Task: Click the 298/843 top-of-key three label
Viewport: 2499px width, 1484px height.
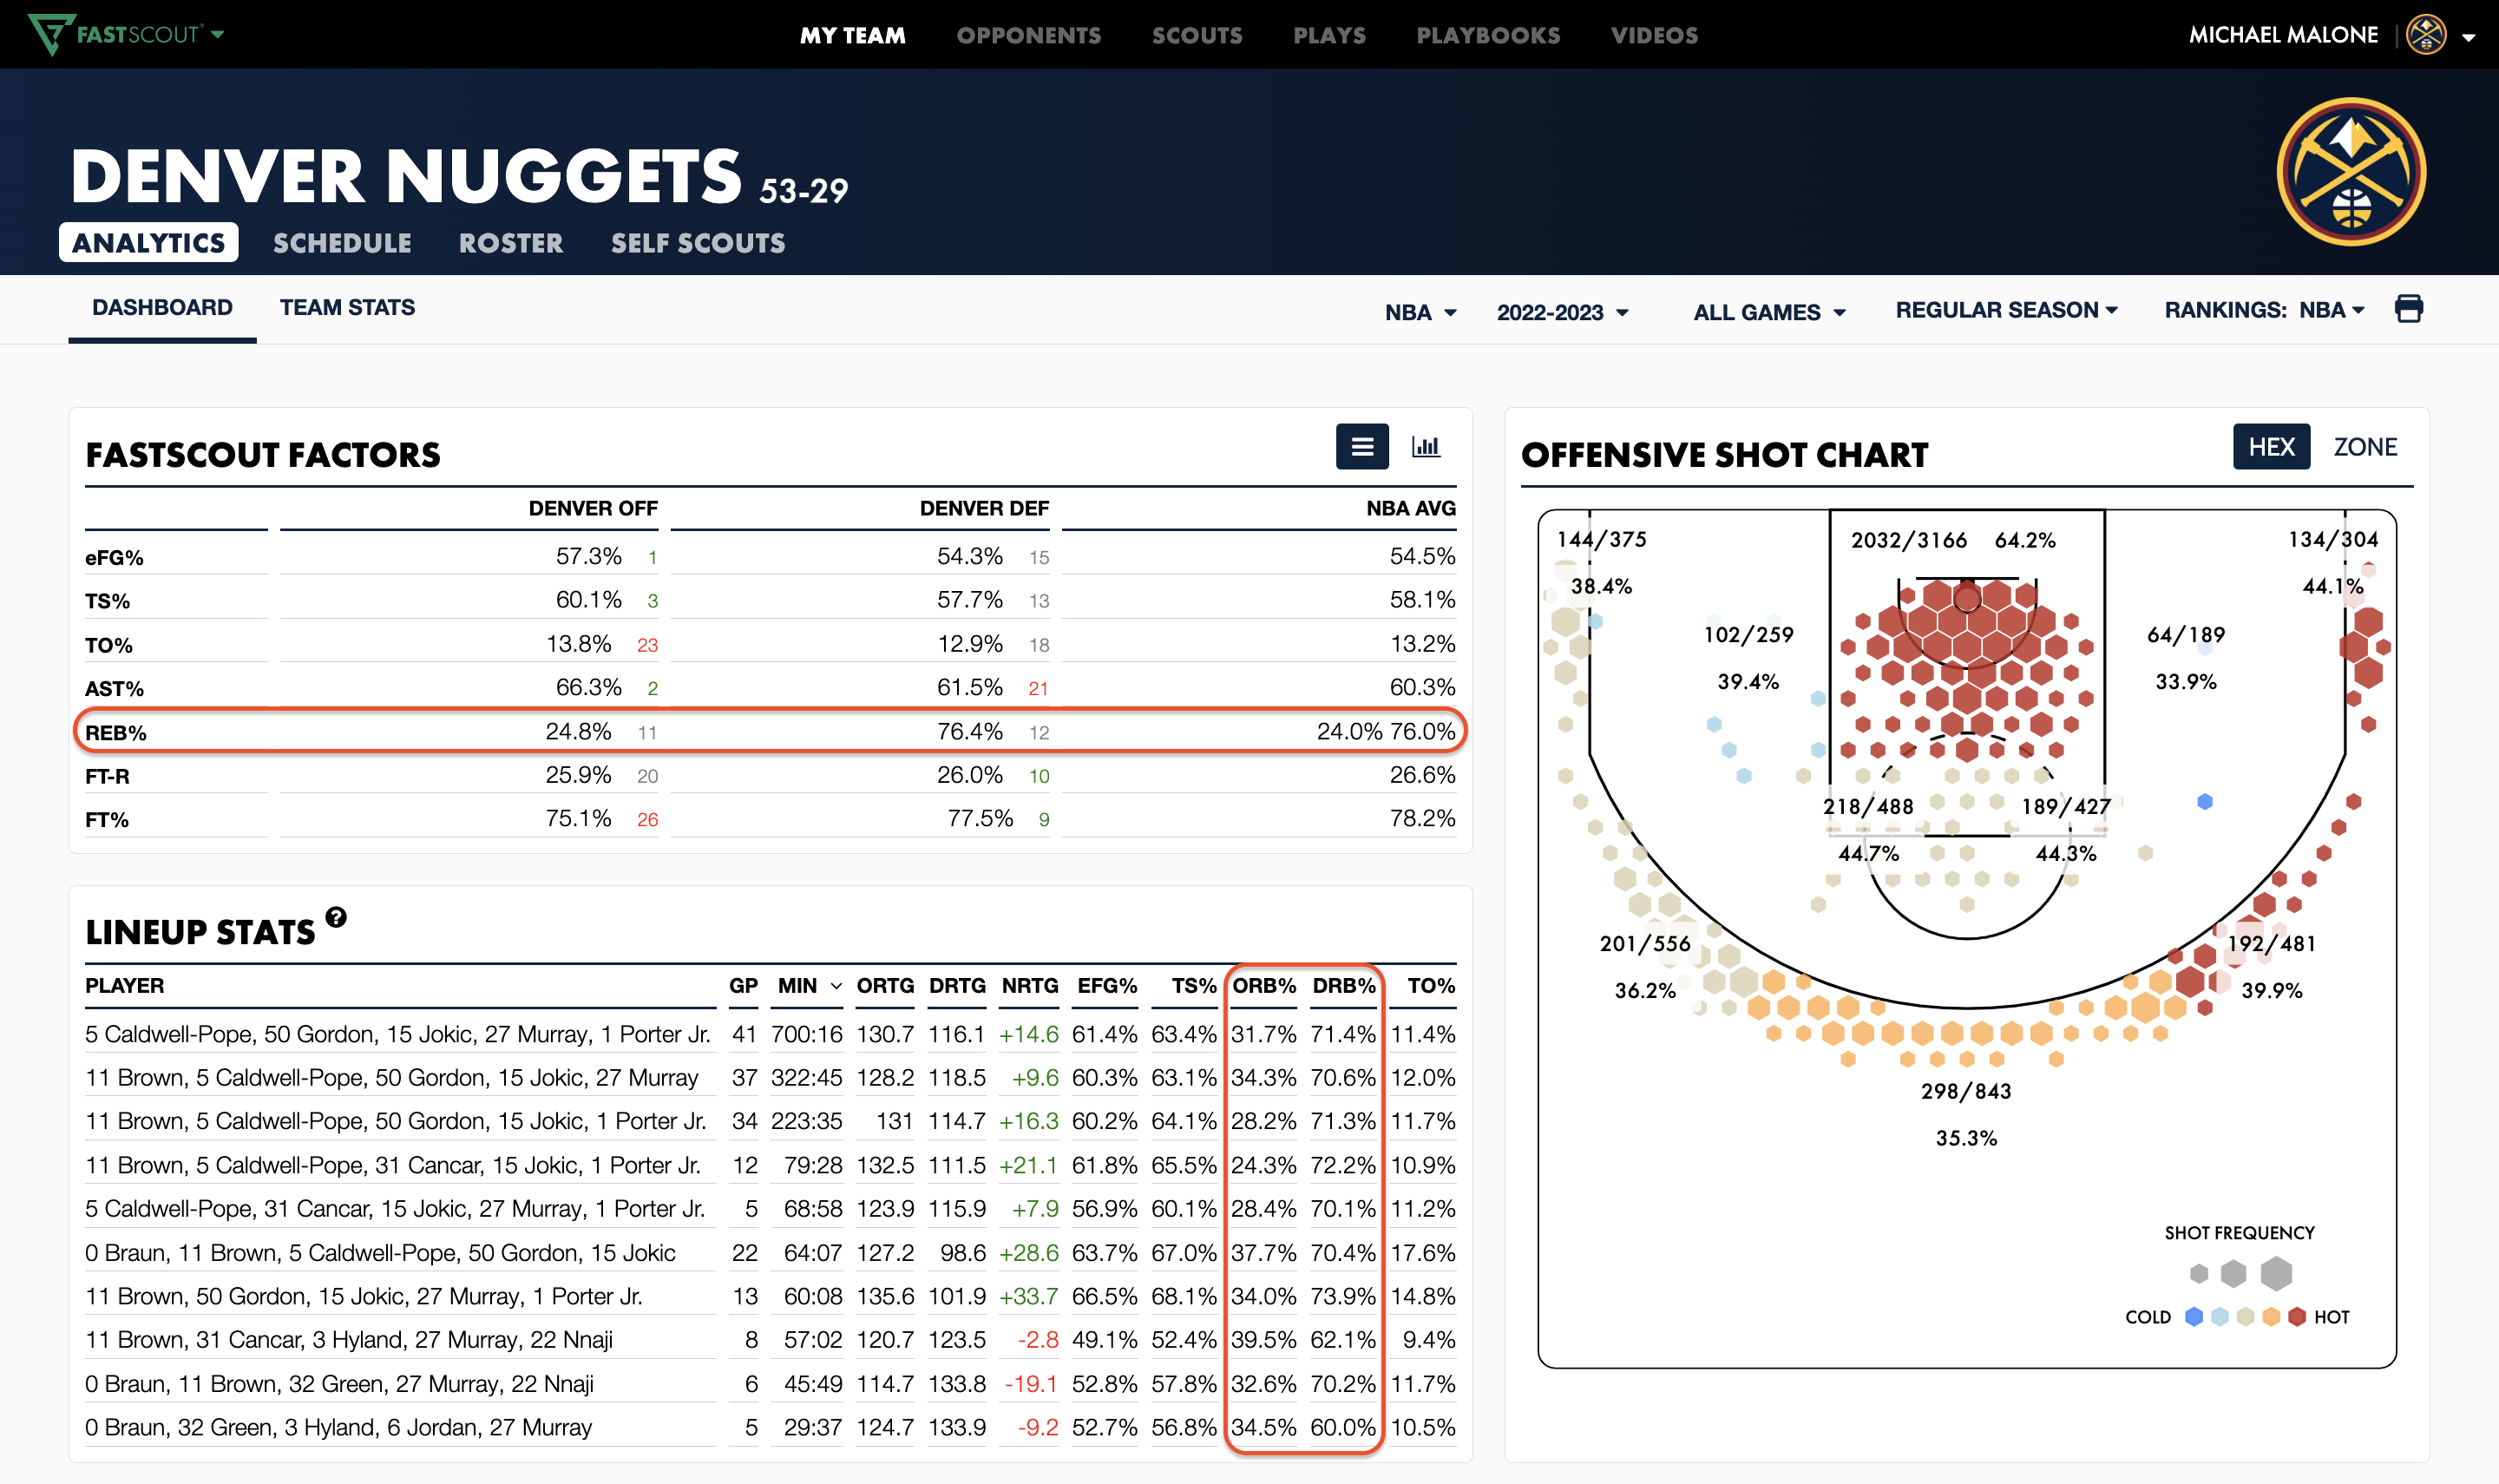Action: point(1965,1091)
